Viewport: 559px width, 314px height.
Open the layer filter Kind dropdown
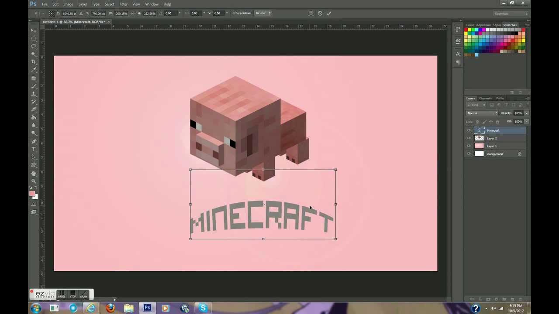[x=476, y=105]
